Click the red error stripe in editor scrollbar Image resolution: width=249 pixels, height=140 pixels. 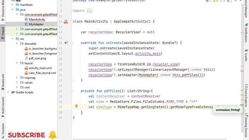[x=242, y=71]
